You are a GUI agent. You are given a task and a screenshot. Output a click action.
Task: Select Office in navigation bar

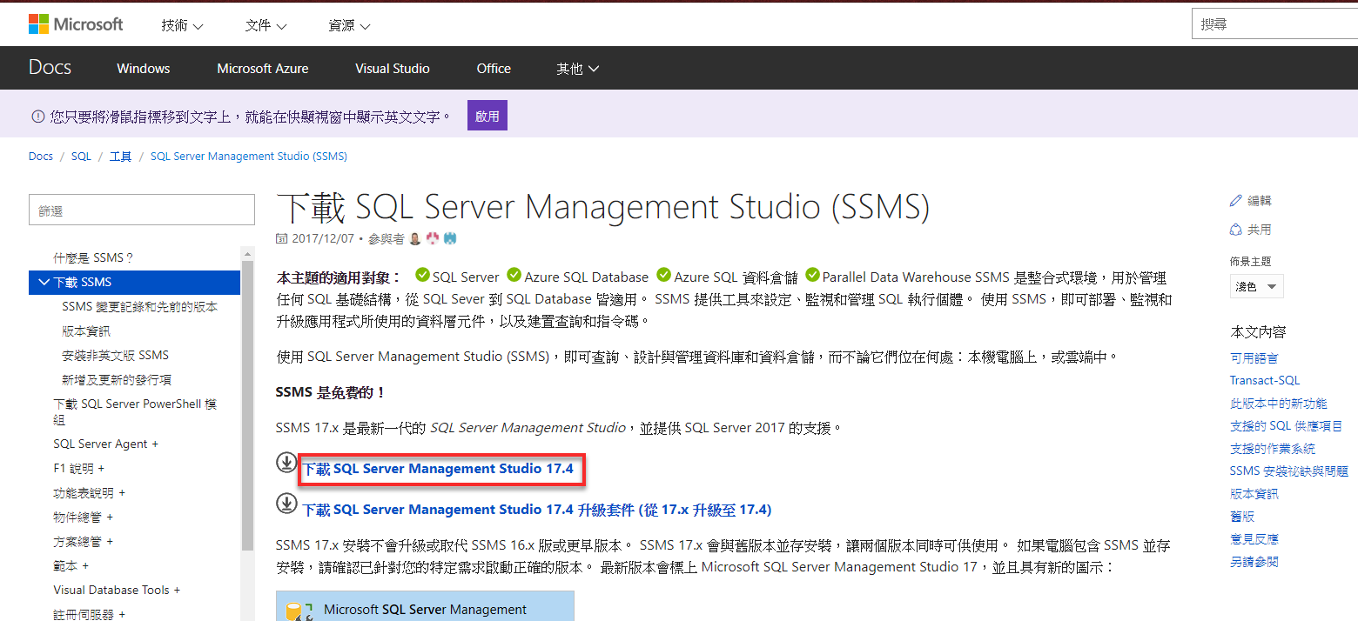pyautogui.click(x=494, y=69)
